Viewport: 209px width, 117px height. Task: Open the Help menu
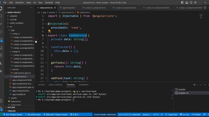pos(57,3)
